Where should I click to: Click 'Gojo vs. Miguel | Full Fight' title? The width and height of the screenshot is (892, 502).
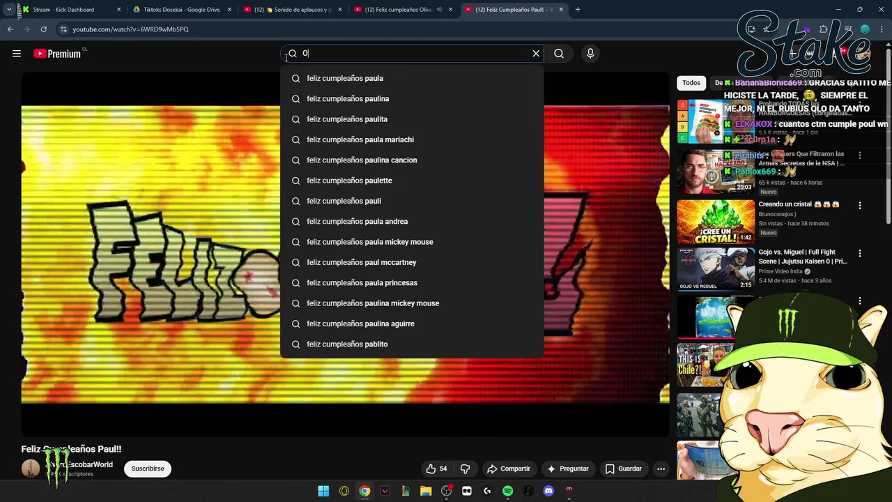pyautogui.click(x=803, y=257)
